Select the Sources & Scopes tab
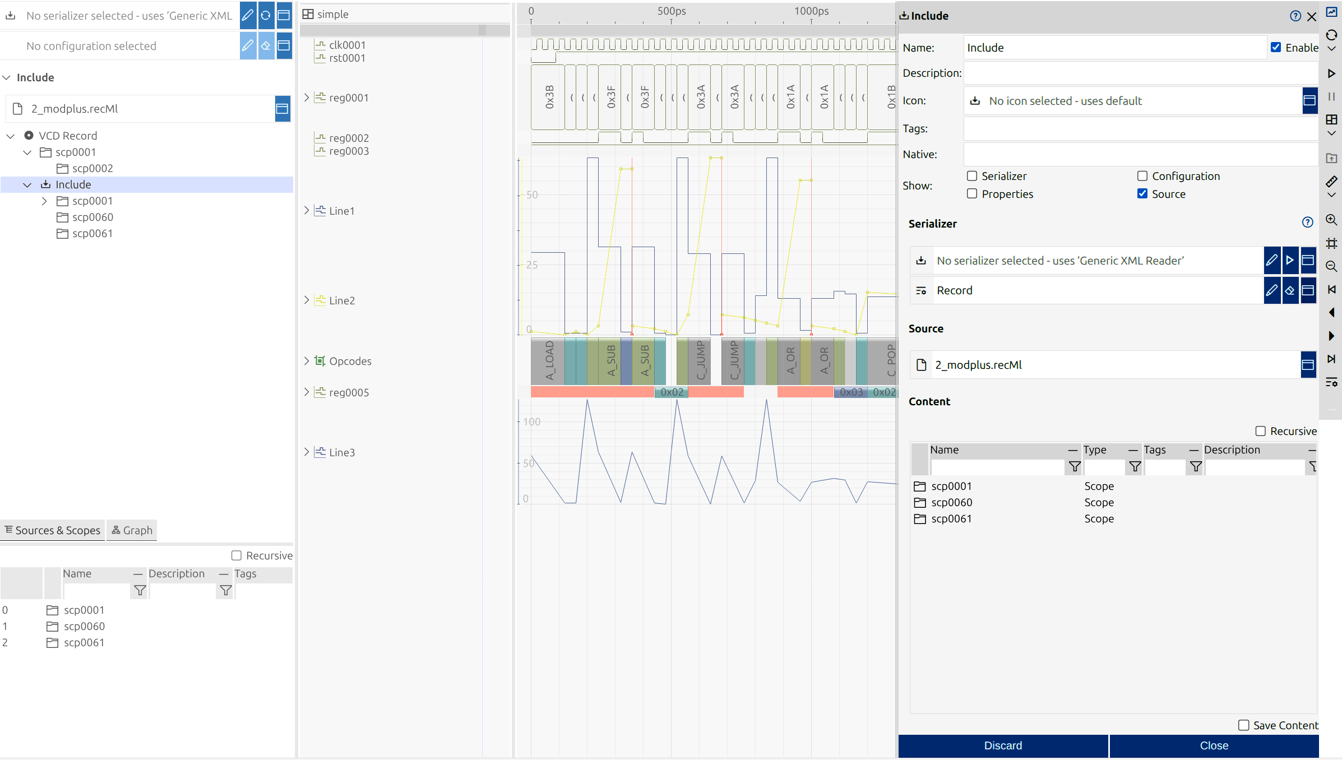Image resolution: width=1342 pixels, height=760 pixels. point(53,530)
